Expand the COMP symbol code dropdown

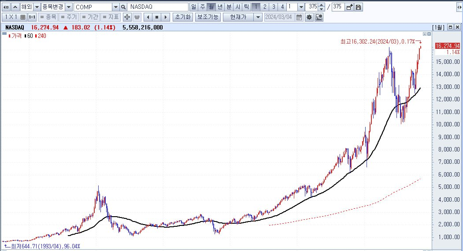[x=116, y=7]
